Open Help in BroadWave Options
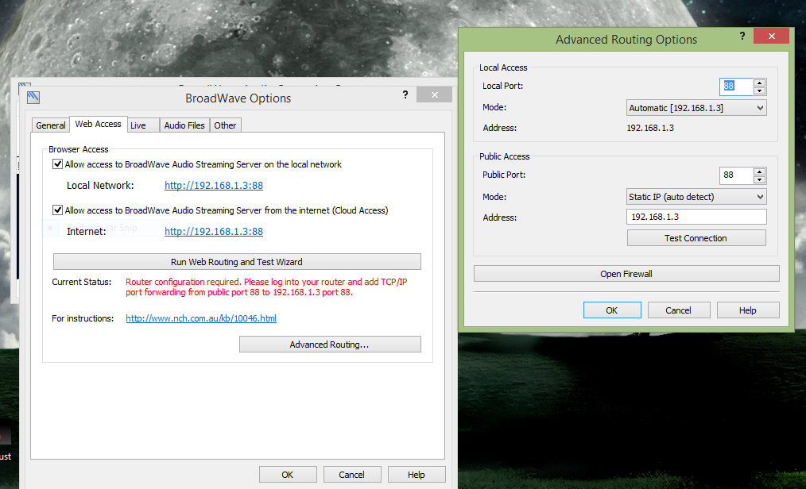This screenshot has height=489, width=806. tap(417, 475)
